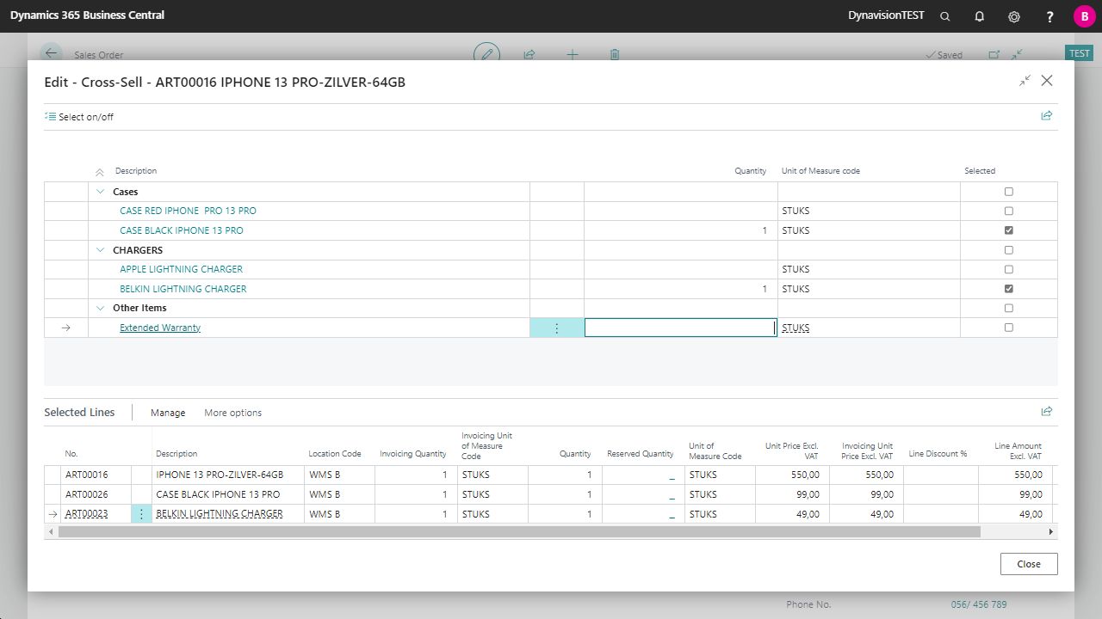The image size is (1102, 619).
Task: Uncheck BELKIN LIGHTNING CHARGER checkbox
Action: (1009, 289)
